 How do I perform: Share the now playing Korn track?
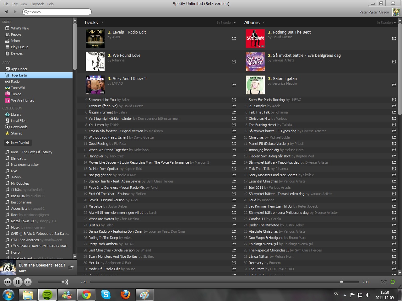[x=71, y=267]
